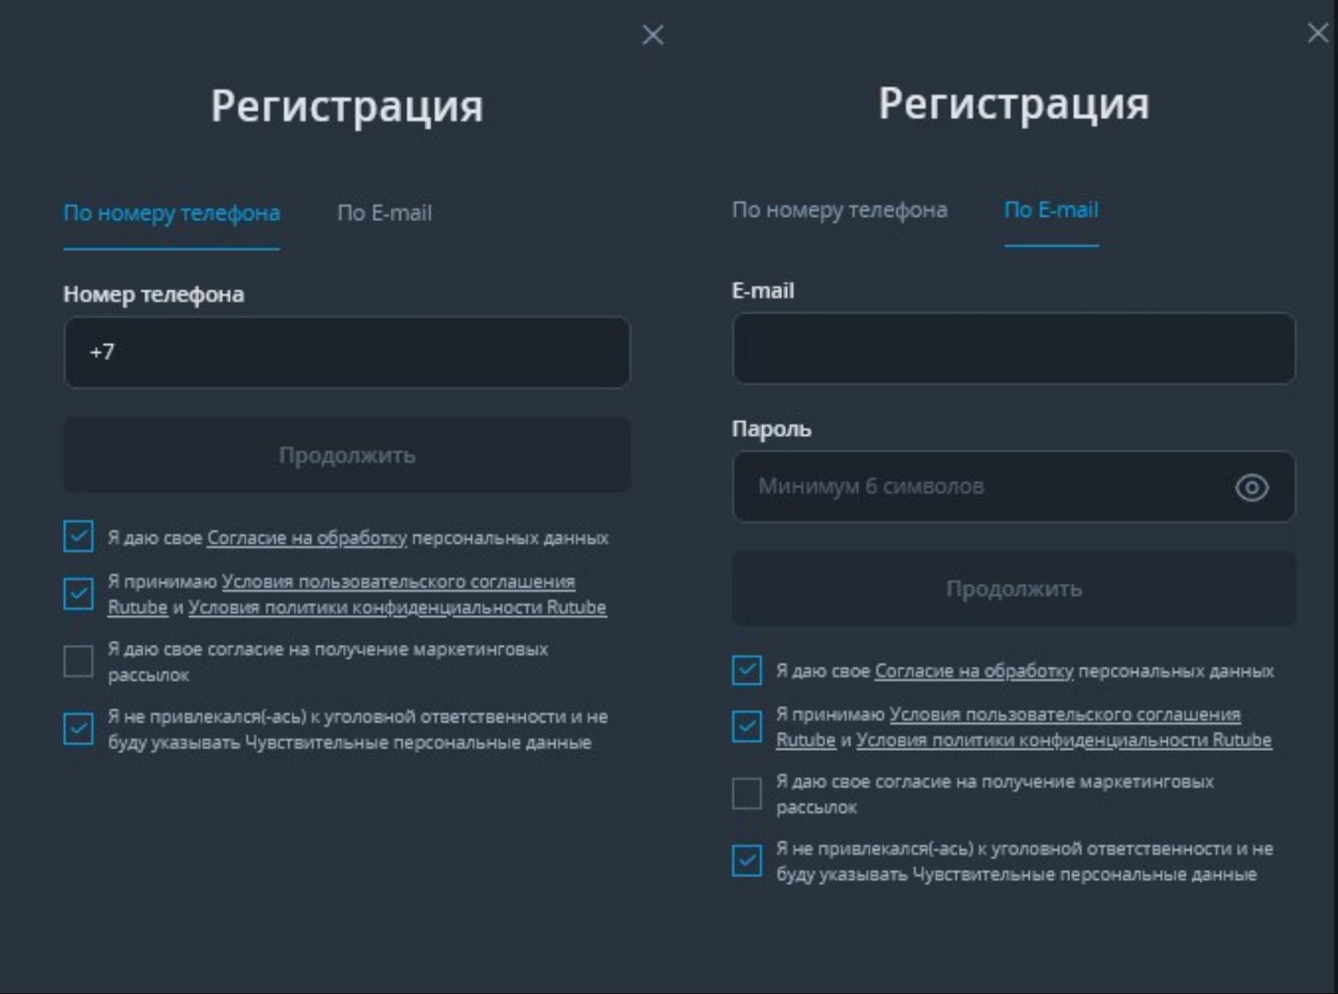This screenshot has width=1338, height=994.
Task: Switch to 'По номеру телефона' tab in right dialog
Action: (x=839, y=210)
